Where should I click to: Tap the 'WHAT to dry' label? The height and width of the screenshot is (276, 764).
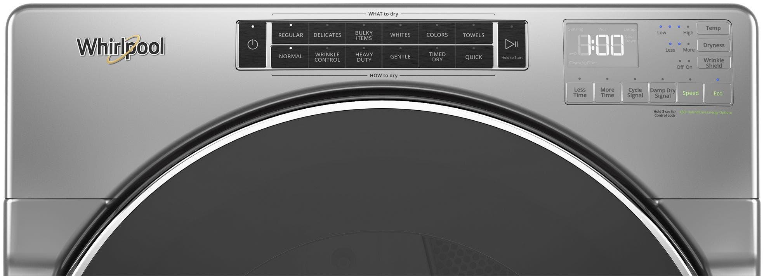click(383, 14)
